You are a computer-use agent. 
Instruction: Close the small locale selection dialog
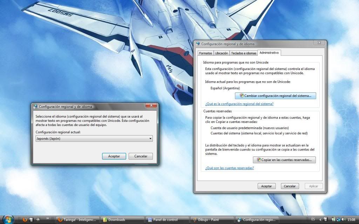pos(151,105)
